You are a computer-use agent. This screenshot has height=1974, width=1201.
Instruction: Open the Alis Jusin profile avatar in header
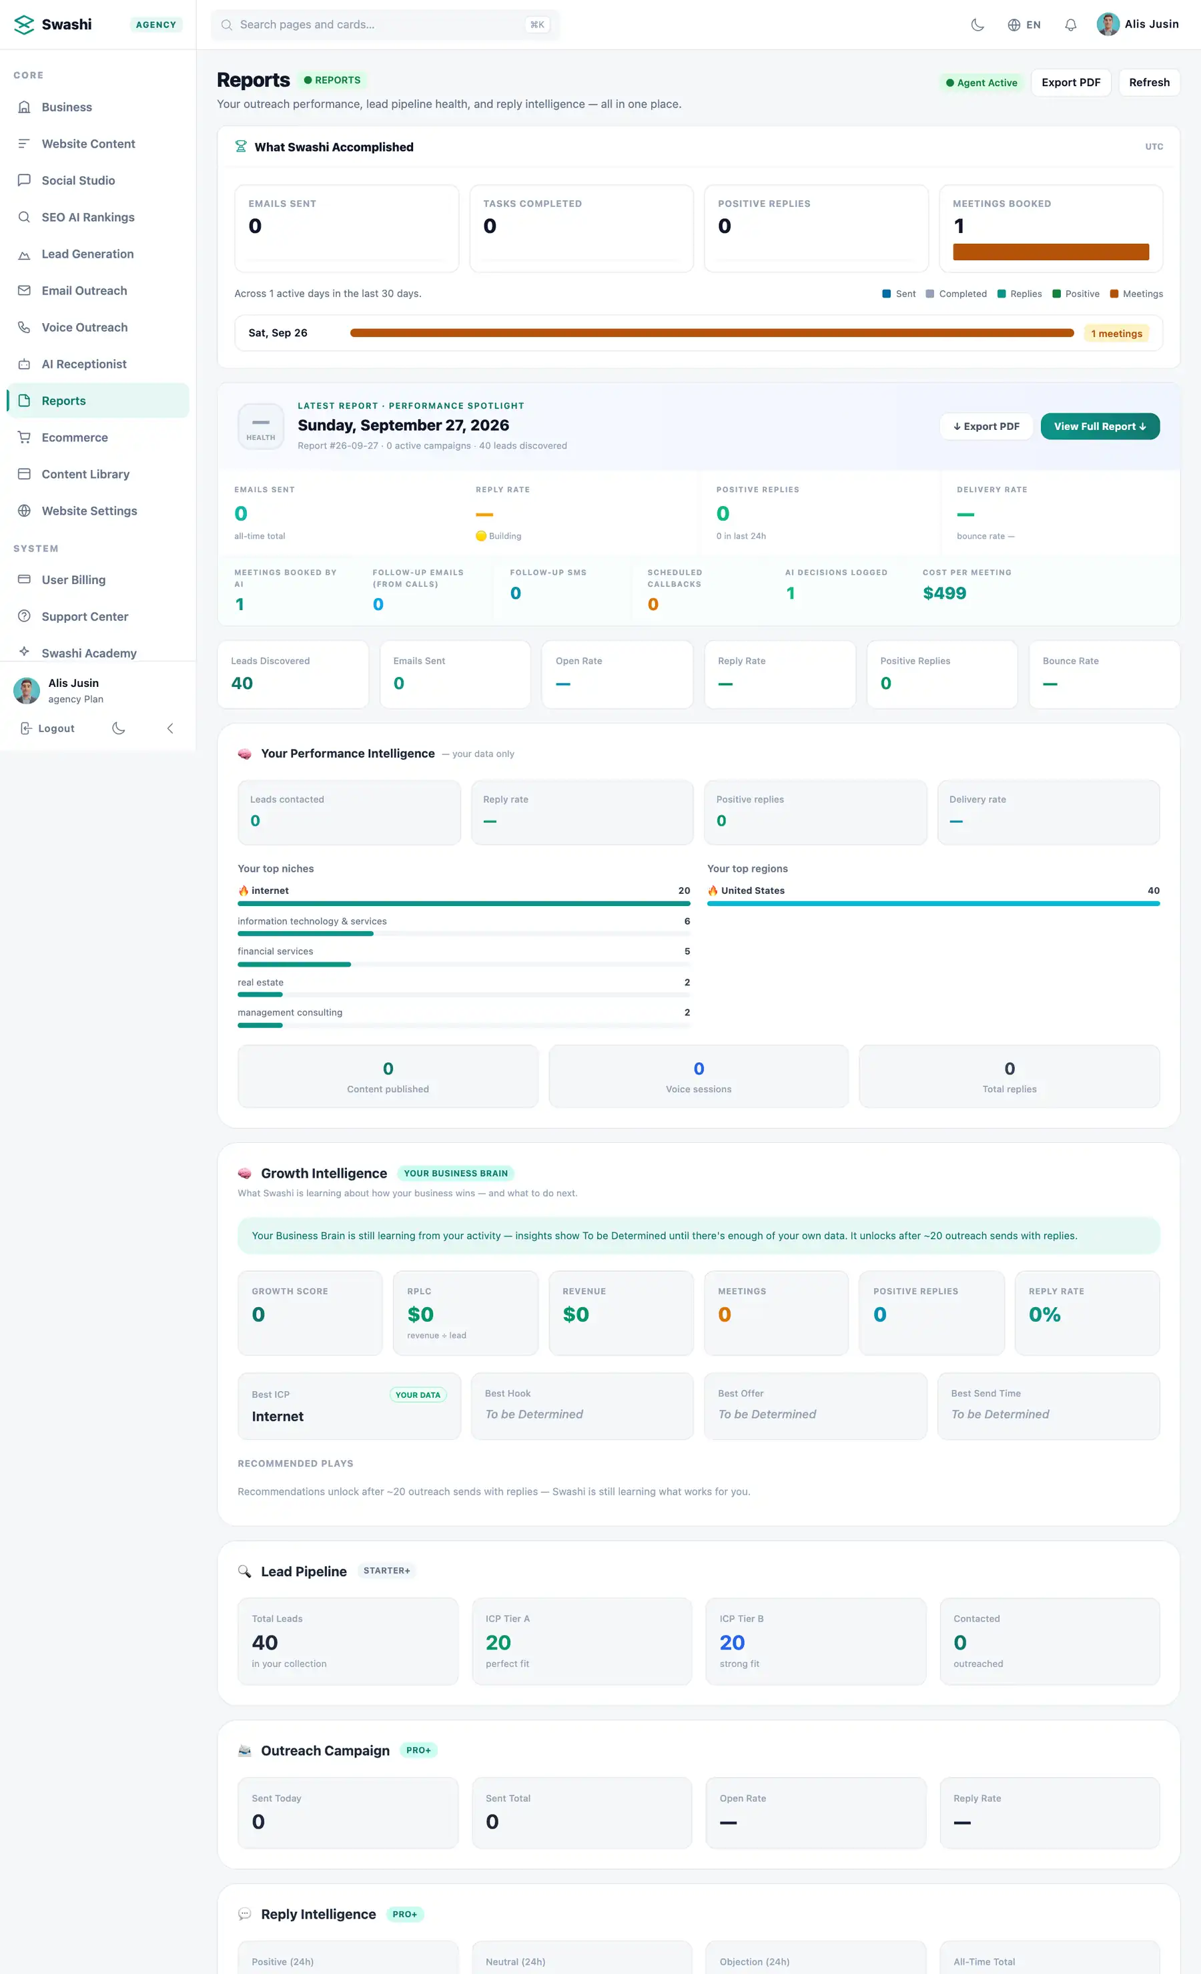1108,24
